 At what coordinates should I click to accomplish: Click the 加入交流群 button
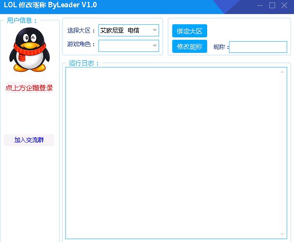29,140
